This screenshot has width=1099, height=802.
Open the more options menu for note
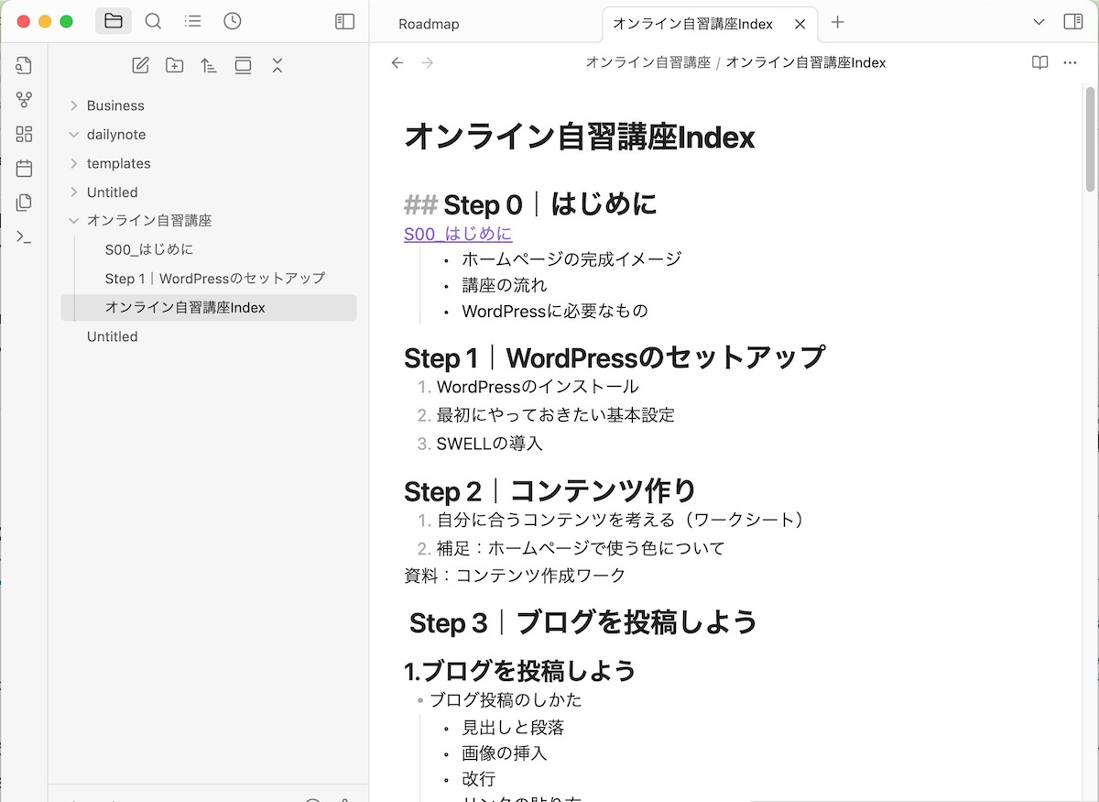(x=1070, y=63)
